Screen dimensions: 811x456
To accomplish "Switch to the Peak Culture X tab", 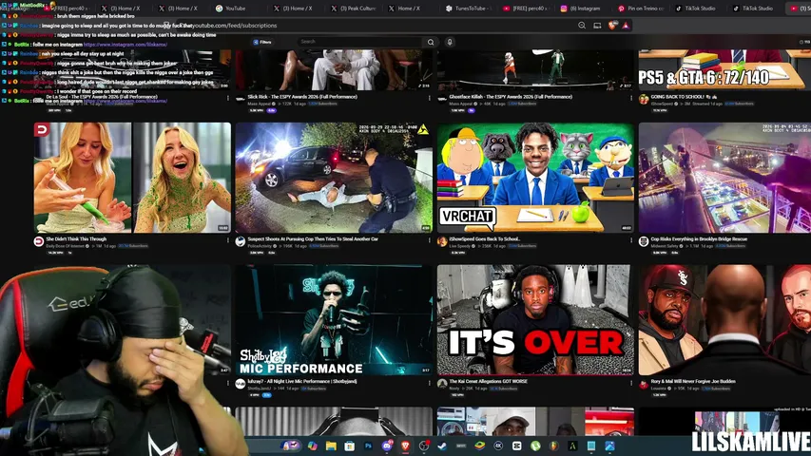I will [x=355, y=9].
